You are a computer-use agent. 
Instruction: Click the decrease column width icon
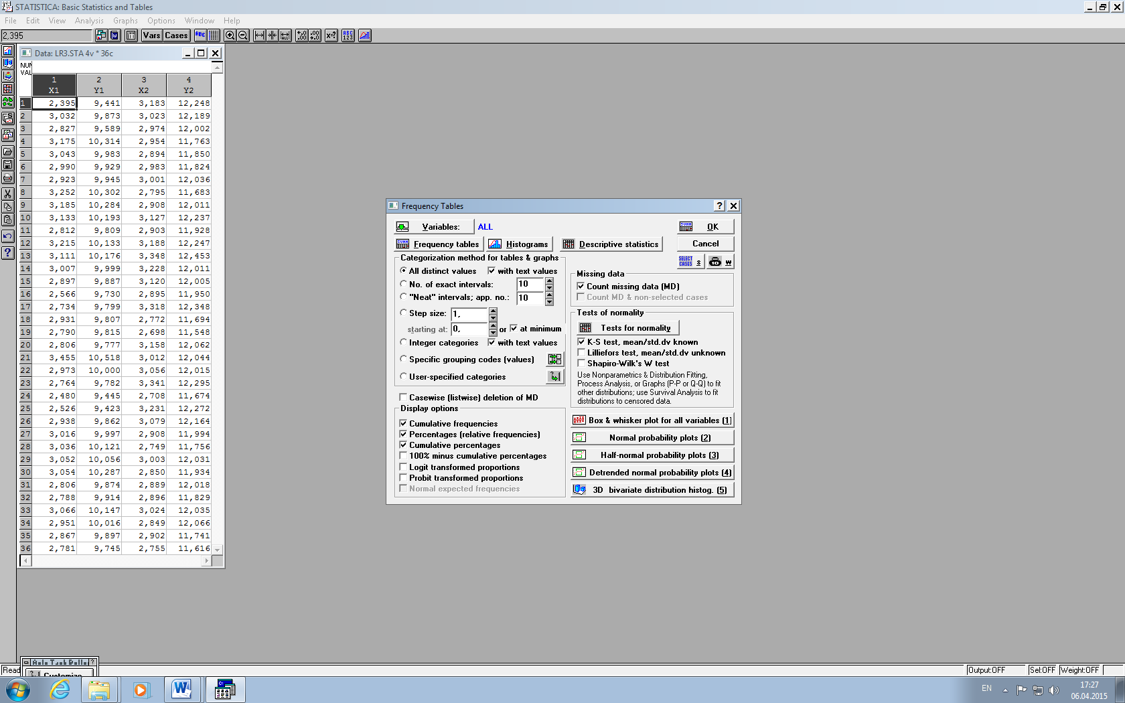coord(272,35)
